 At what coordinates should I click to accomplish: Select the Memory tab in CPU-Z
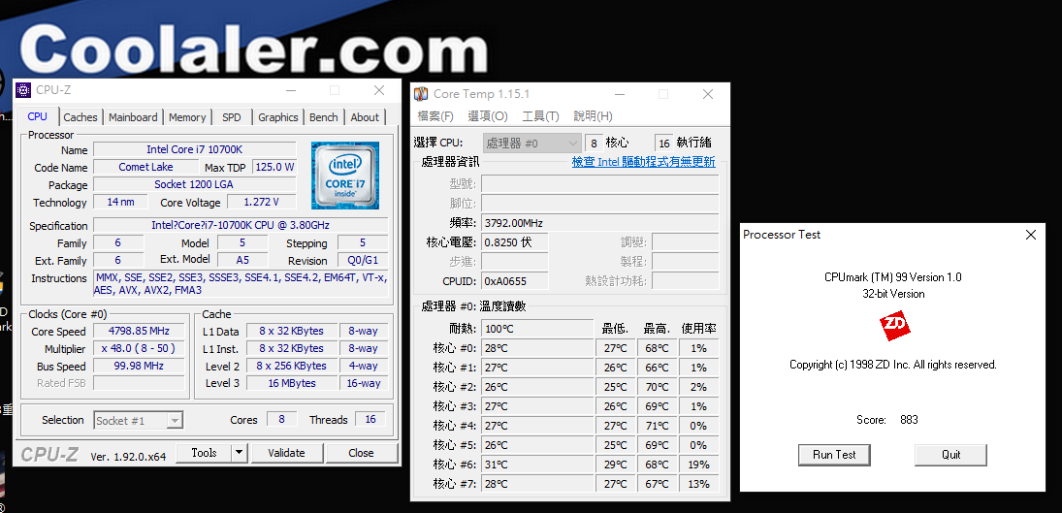[x=187, y=117]
